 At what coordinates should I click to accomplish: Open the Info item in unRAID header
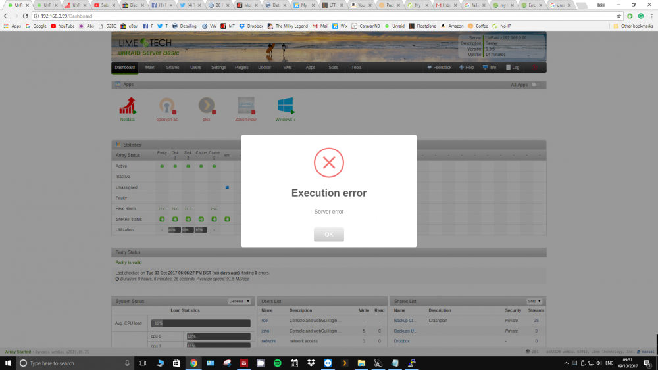click(490, 68)
